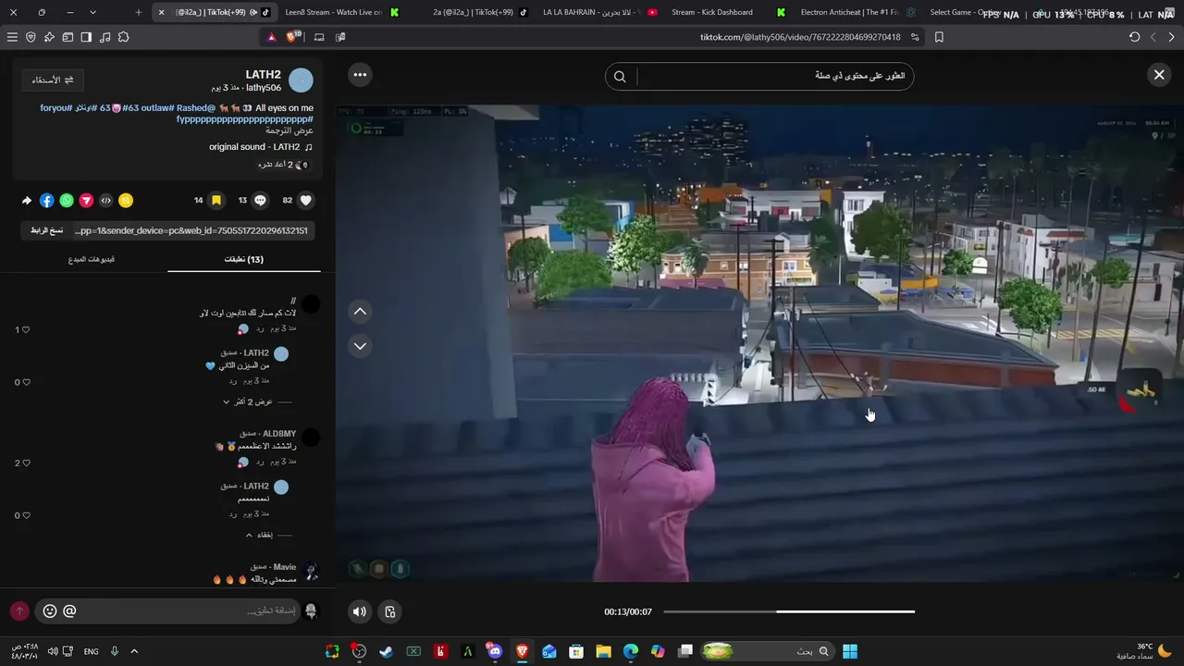Select the creator videos tab

92,259
